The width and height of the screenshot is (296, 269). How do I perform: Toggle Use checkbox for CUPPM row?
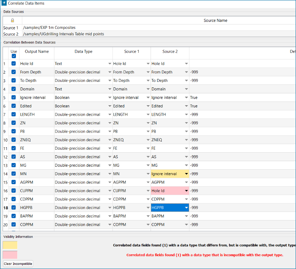click(x=14, y=191)
